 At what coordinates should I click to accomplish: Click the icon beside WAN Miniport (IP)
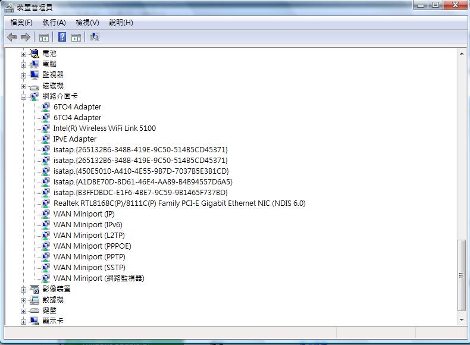[x=46, y=214]
